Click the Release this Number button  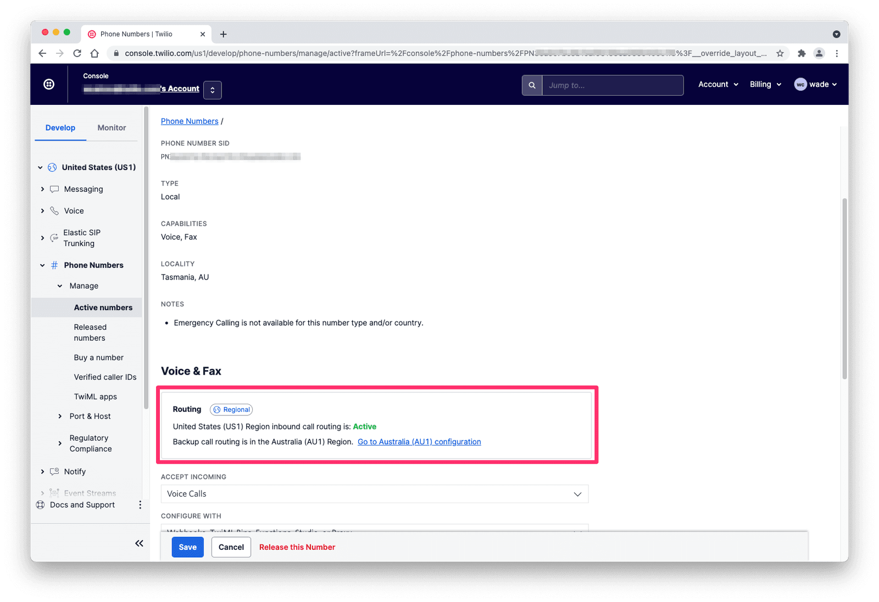click(x=297, y=547)
